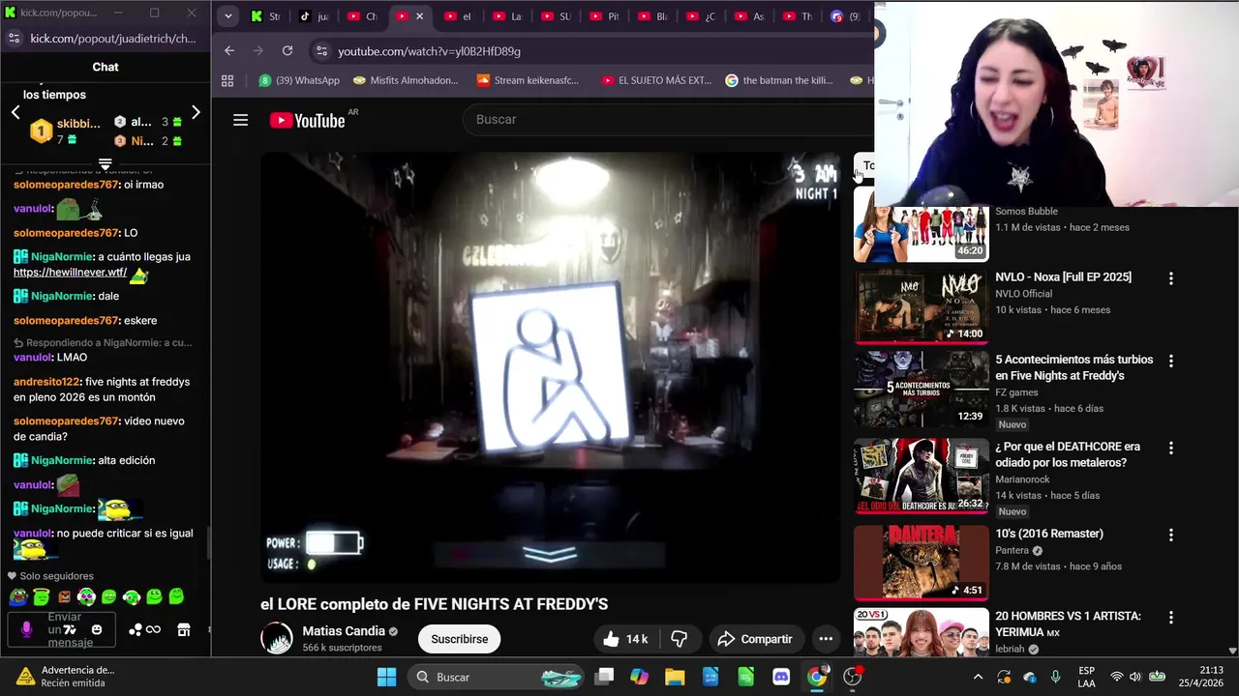Open options for 5 Acontecimientos más turbios video
The image size is (1239, 696).
(x=1170, y=361)
